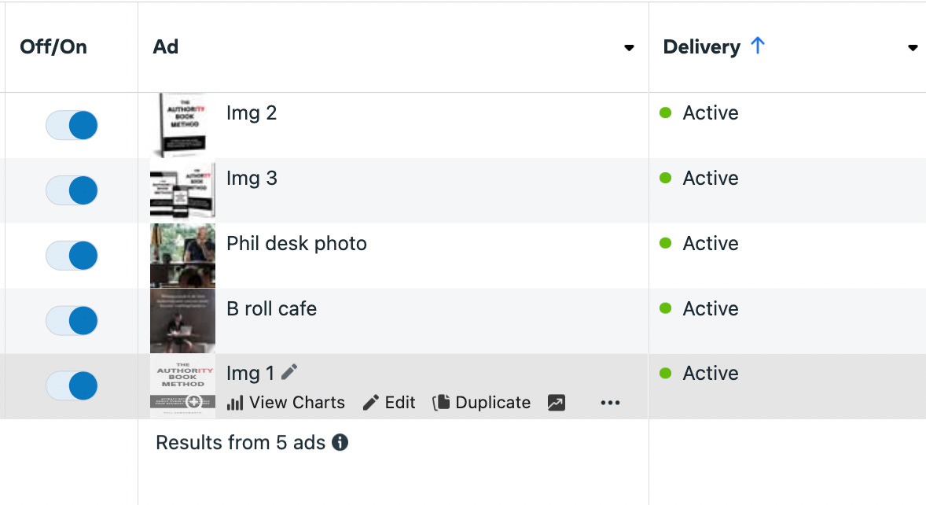Open the Phil desk photo ad name
Image resolution: width=926 pixels, height=505 pixels.
click(x=296, y=244)
